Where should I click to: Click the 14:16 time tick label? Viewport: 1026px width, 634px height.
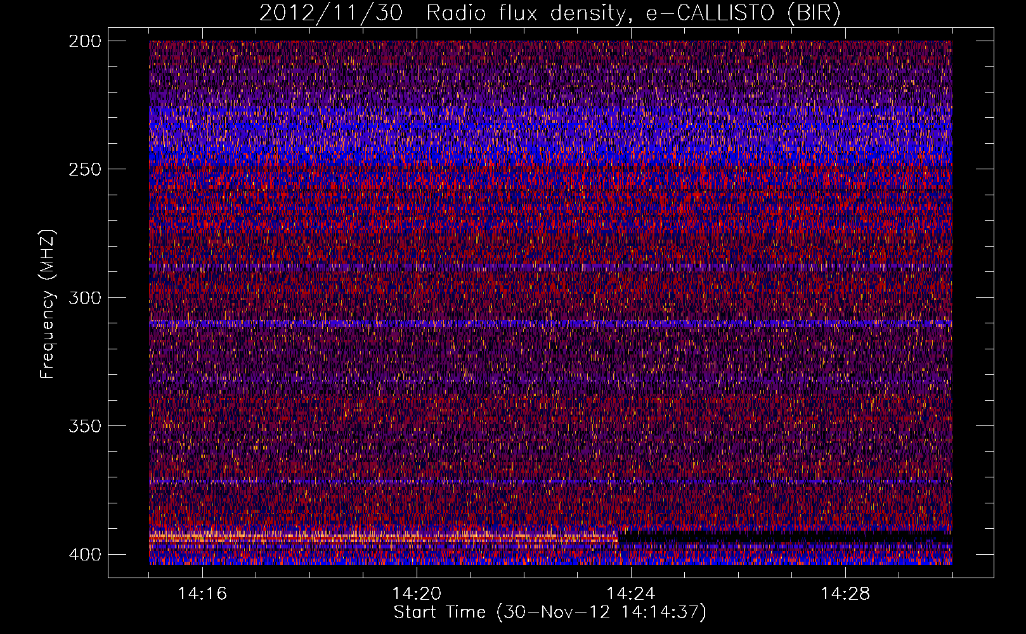202,594
